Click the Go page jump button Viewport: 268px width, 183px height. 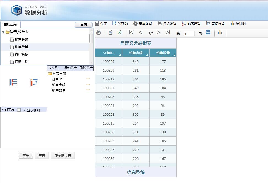click(x=208, y=32)
